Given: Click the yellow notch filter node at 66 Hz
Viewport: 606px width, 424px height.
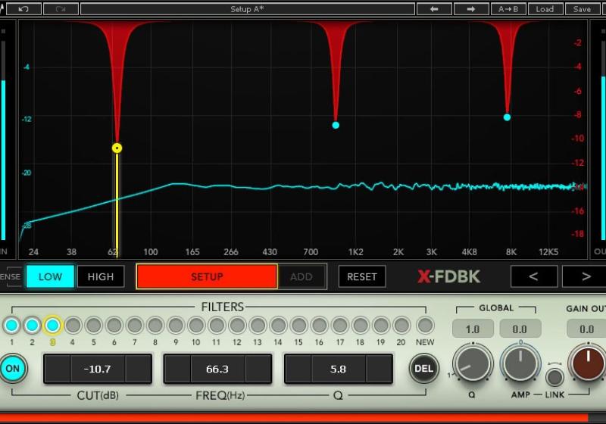Looking at the screenshot, I should [117, 148].
